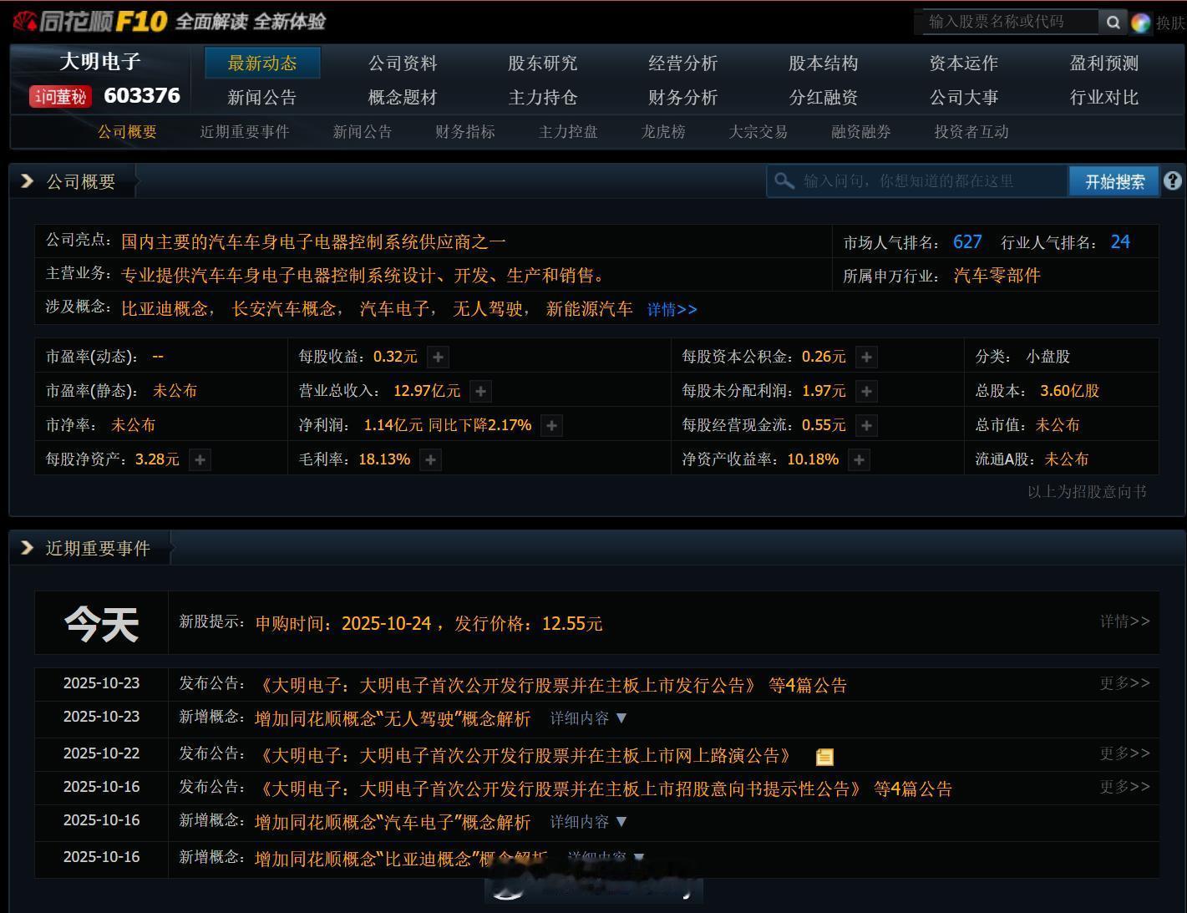Open the 汽车零部件 industry link

click(x=997, y=276)
